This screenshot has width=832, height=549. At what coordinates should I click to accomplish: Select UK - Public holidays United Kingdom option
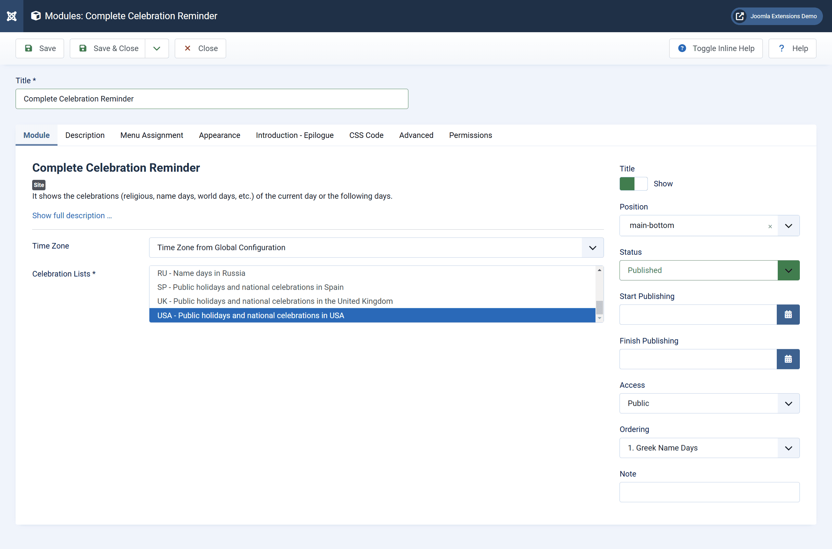click(372, 301)
